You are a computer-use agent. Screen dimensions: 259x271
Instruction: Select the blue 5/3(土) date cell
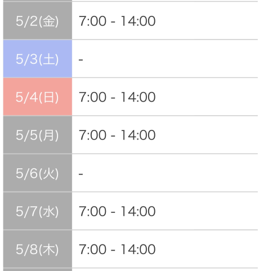(x=38, y=59)
